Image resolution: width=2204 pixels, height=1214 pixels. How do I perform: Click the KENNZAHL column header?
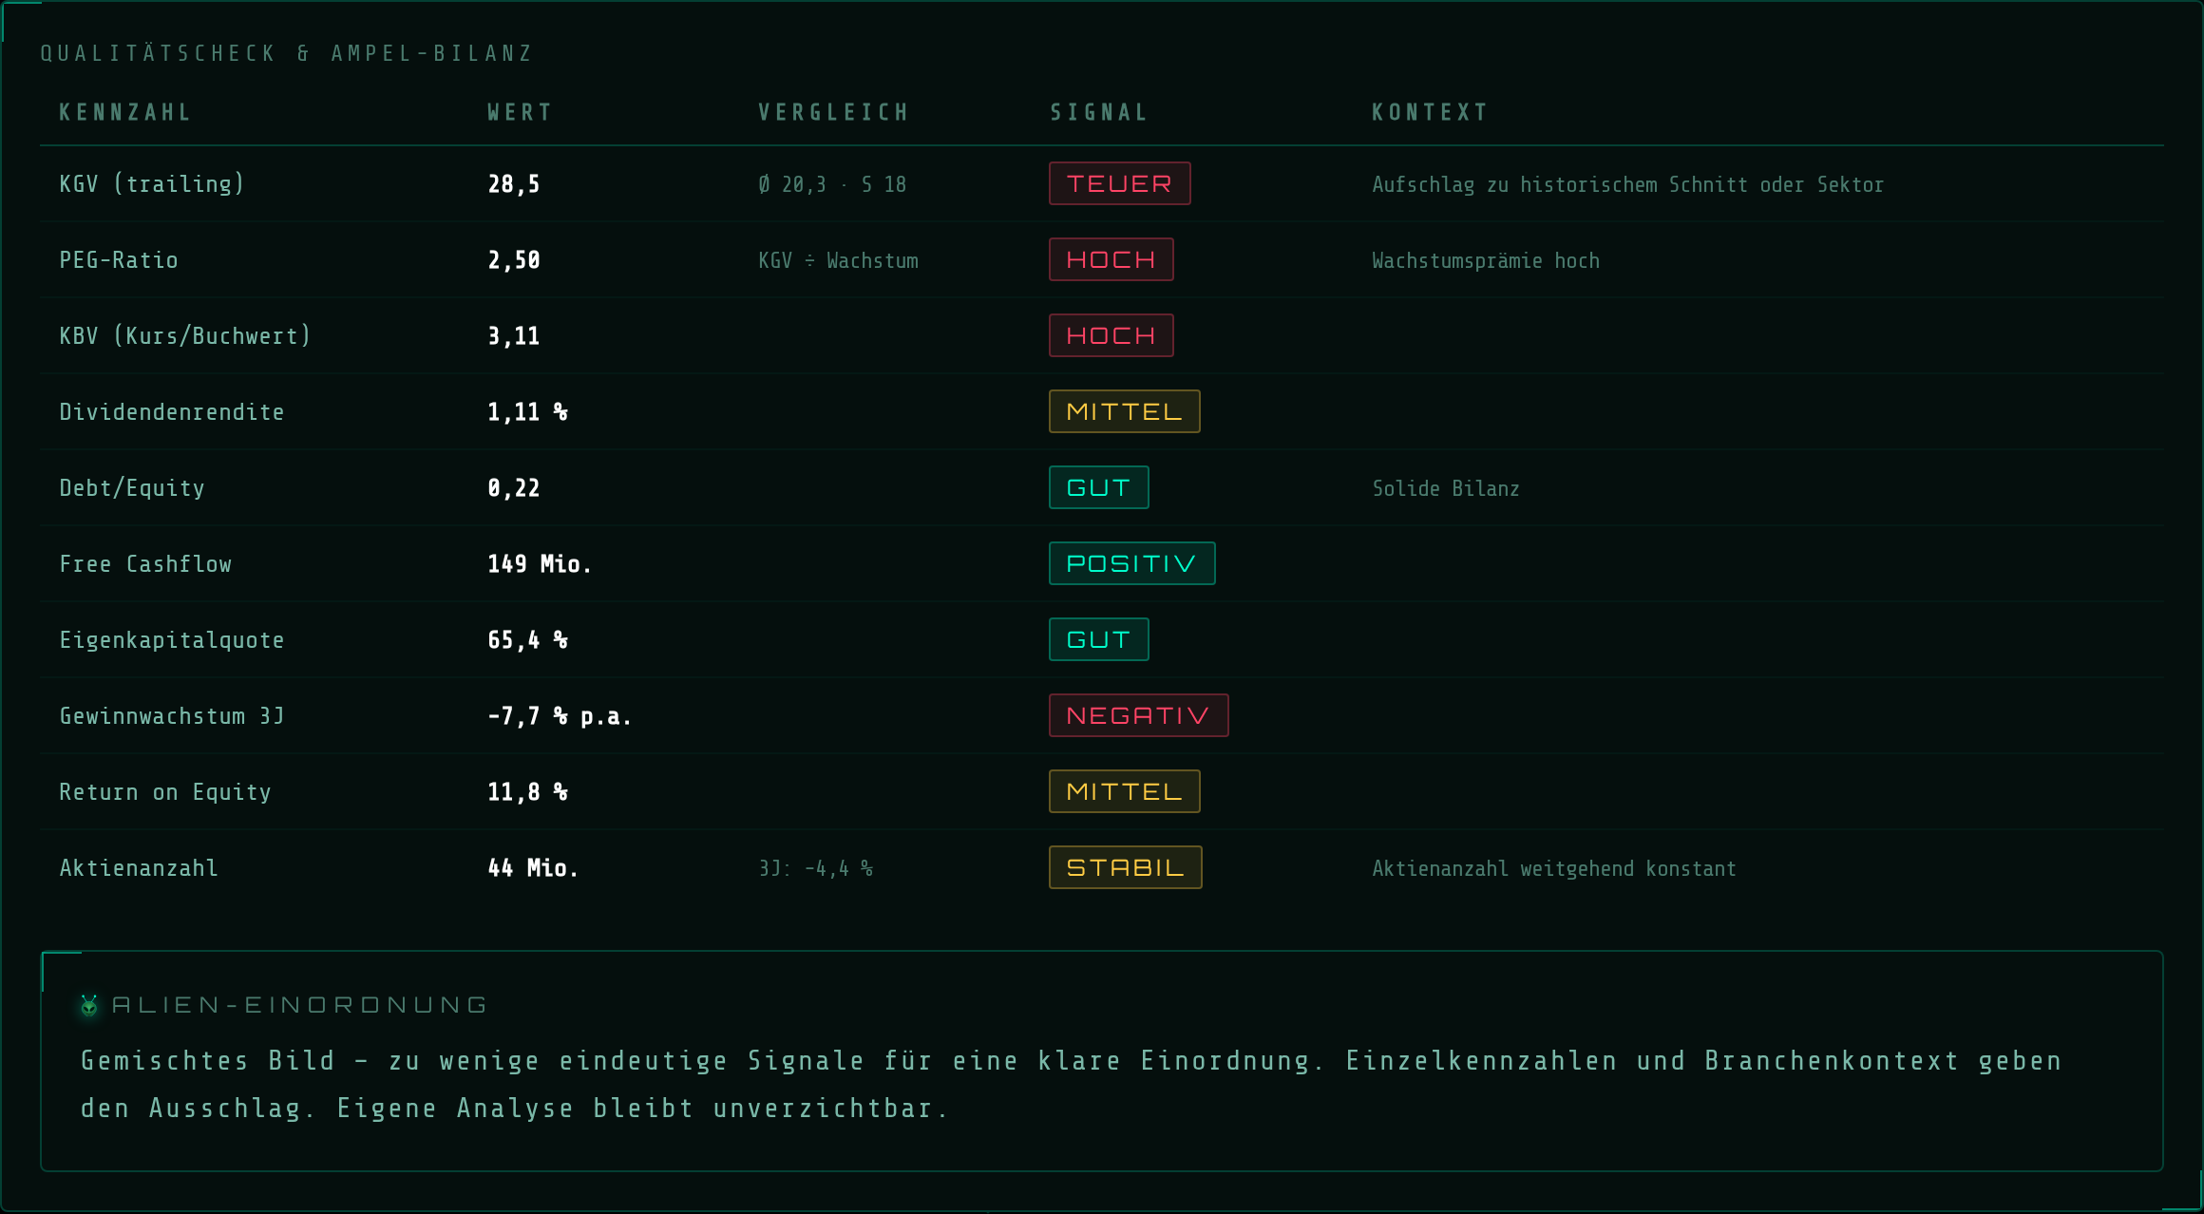point(125,112)
